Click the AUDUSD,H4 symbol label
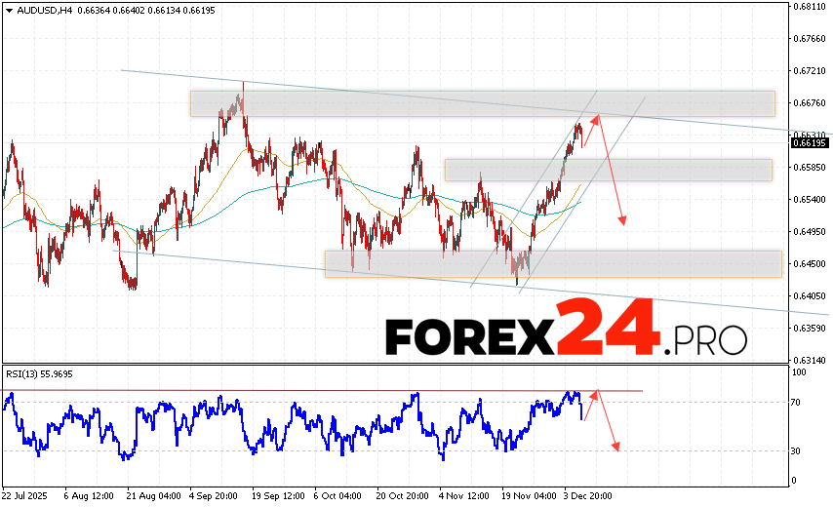This screenshot has width=833, height=507. click(39, 10)
